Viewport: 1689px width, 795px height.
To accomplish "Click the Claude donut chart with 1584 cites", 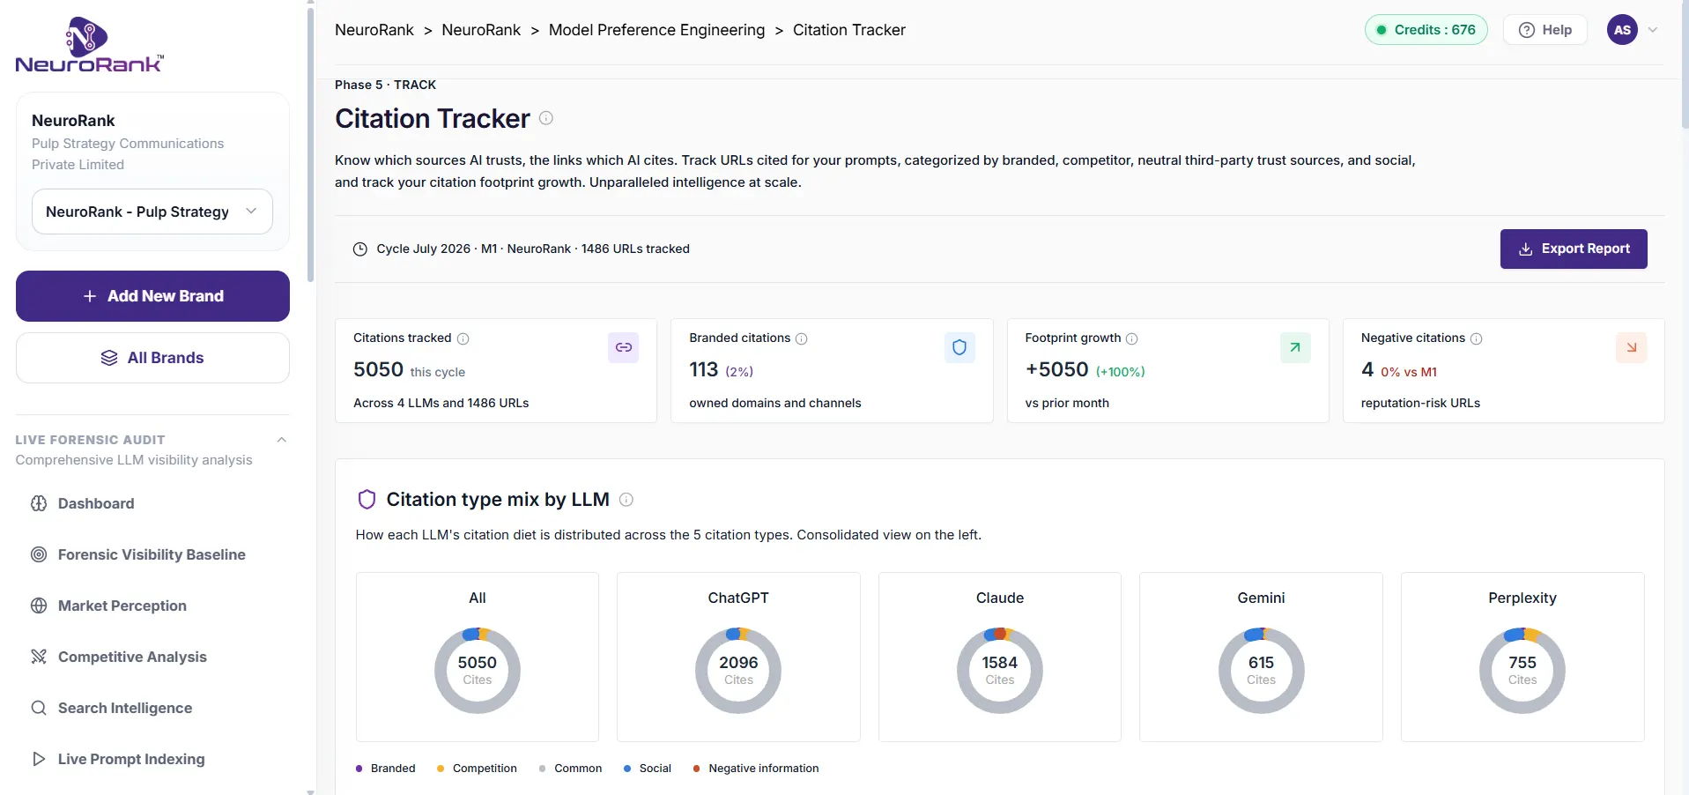I will pyautogui.click(x=1000, y=671).
